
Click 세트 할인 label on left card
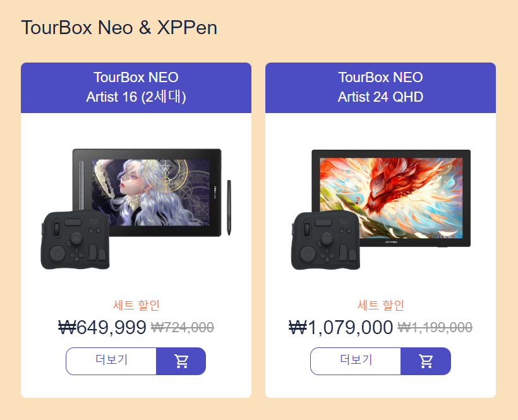[136, 305]
